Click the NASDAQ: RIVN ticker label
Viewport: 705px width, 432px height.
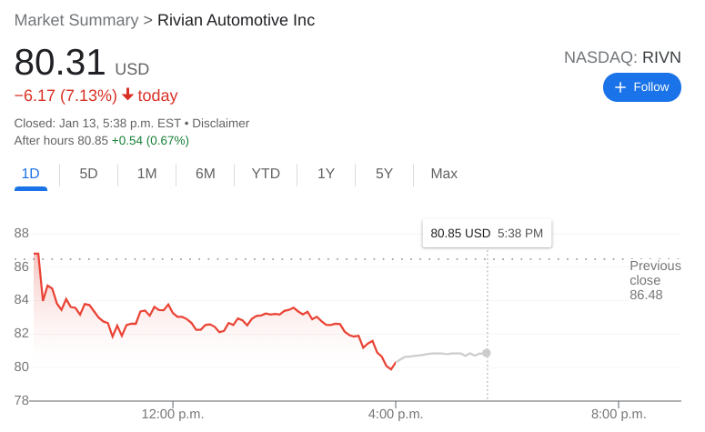623,57
